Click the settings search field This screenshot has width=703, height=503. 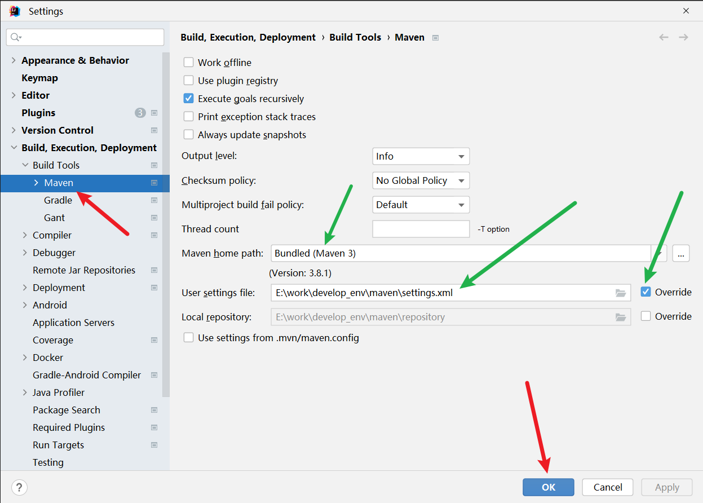click(x=85, y=37)
